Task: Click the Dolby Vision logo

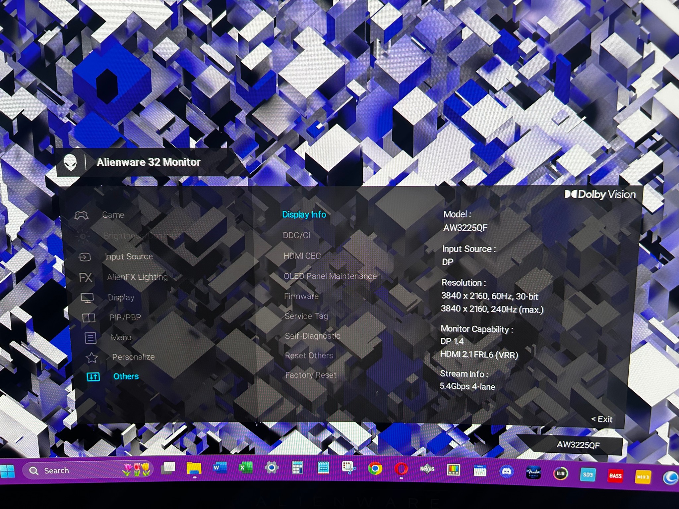Action: click(600, 195)
